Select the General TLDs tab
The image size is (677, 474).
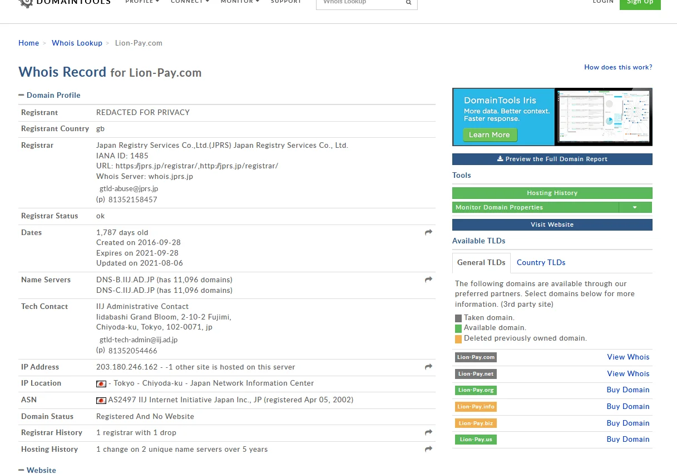point(481,262)
